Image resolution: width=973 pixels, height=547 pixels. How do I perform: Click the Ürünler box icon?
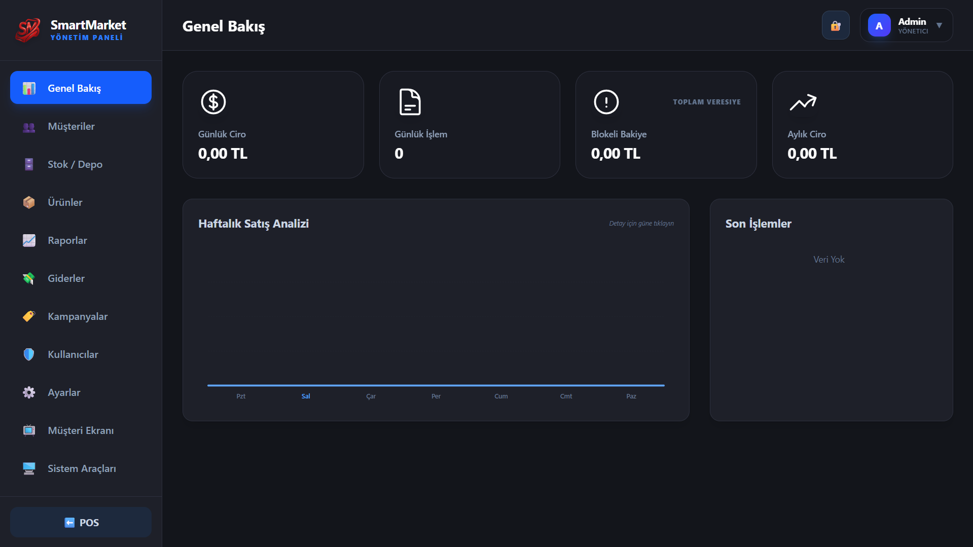tap(29, 202)
